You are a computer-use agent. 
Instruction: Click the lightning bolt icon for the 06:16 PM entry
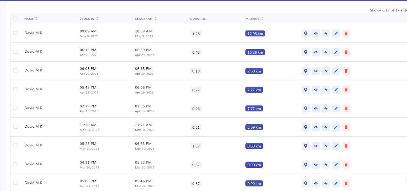[326, 52]
